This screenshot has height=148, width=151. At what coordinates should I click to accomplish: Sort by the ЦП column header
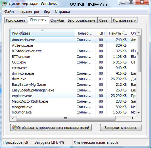click(x=101, y=33)
